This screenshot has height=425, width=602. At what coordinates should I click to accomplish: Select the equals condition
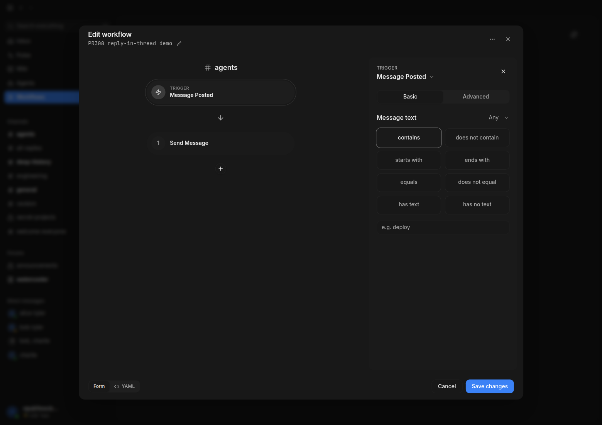click(409, 182)
